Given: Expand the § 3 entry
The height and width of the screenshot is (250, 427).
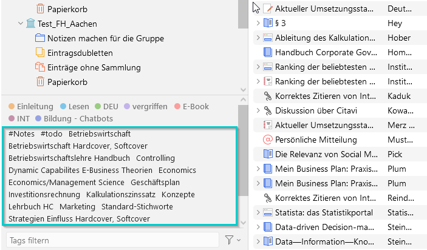Looking at the screenshot, I should click(x=258, y=23).
